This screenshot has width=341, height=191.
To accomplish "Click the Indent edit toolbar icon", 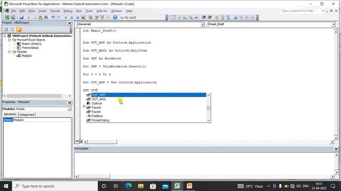I will coord(204,18).
